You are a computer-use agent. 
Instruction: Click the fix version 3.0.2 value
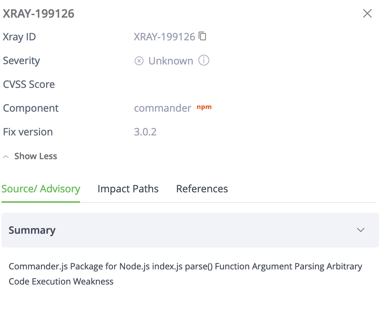tap(146, 131)
